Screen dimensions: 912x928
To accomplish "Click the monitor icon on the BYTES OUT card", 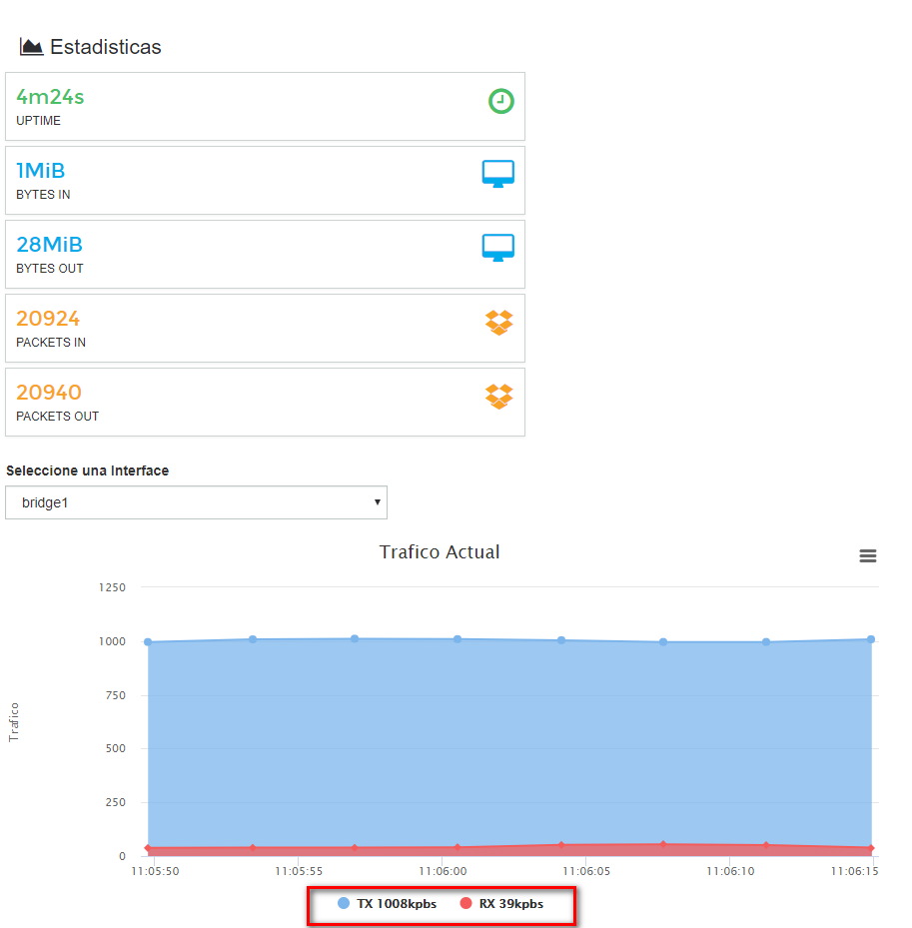I will (x=497, y=247).
